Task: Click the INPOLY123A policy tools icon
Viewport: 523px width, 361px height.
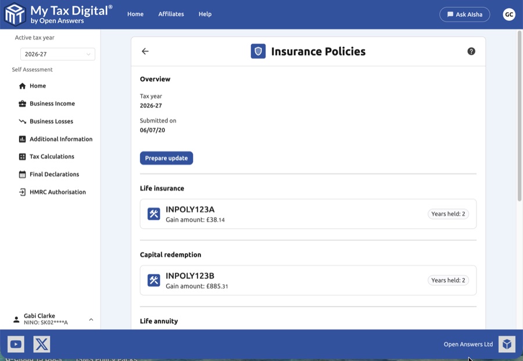Action: (x=154, y=214)
